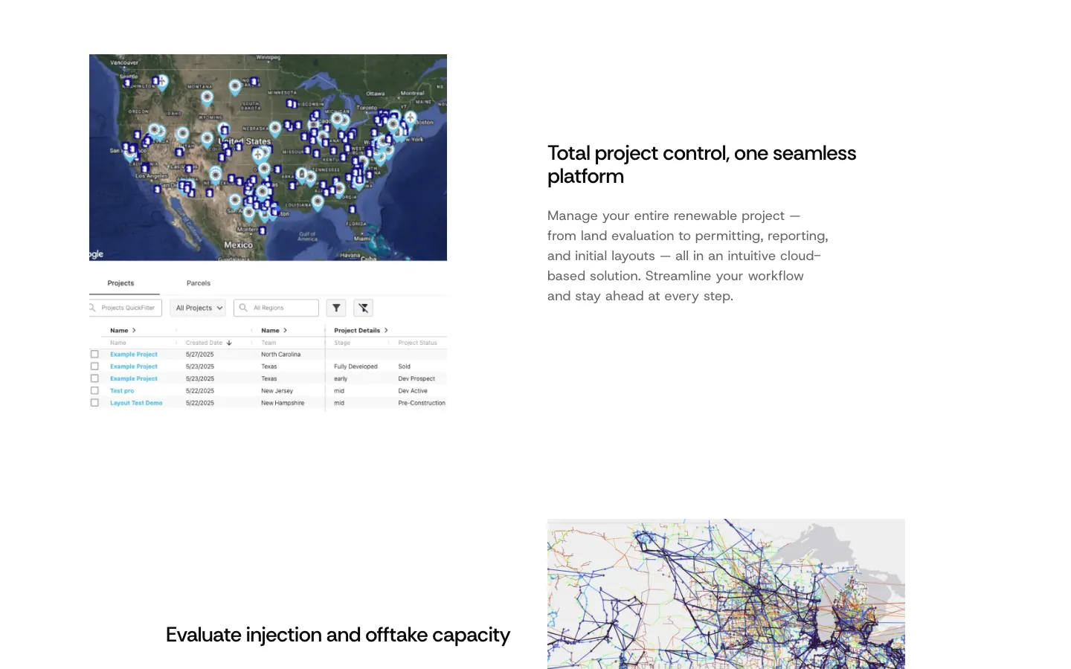Click the Sold status cell
The height and width of the screenshot is (669, 1071).
[404, 366]
